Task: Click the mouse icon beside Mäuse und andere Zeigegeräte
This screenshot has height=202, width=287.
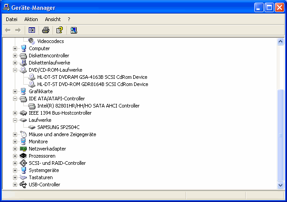Action: pyautogui.click(x=23, y=134)
